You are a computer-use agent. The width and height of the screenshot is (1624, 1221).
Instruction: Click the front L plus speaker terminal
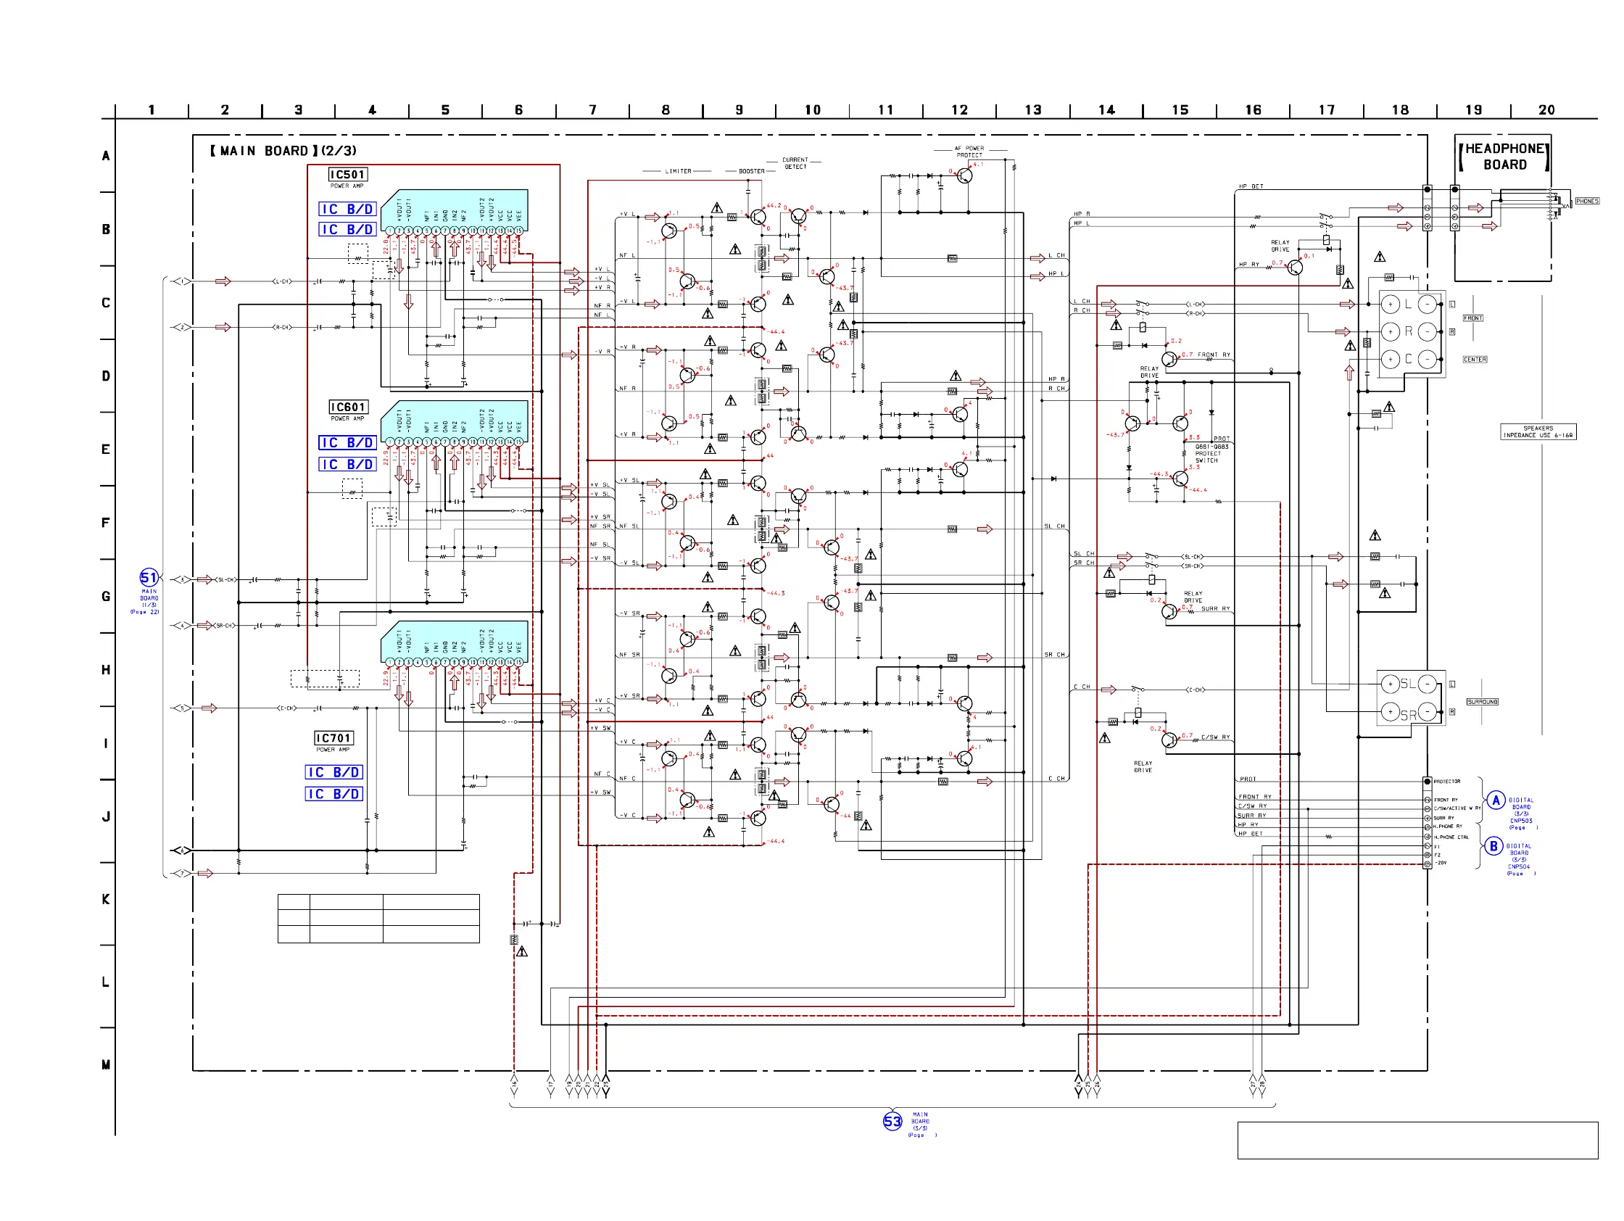1390,304
